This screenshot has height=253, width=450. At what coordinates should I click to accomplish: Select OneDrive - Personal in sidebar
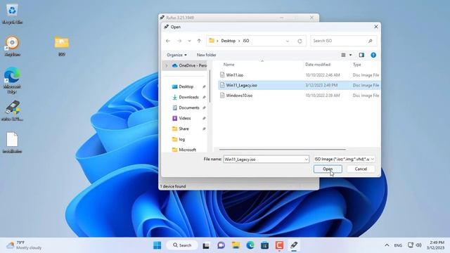point(189,65)
